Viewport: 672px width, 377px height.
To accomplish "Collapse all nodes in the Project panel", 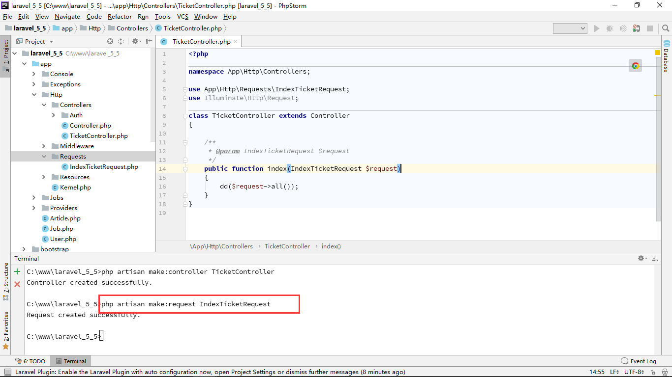I will 121,42.
